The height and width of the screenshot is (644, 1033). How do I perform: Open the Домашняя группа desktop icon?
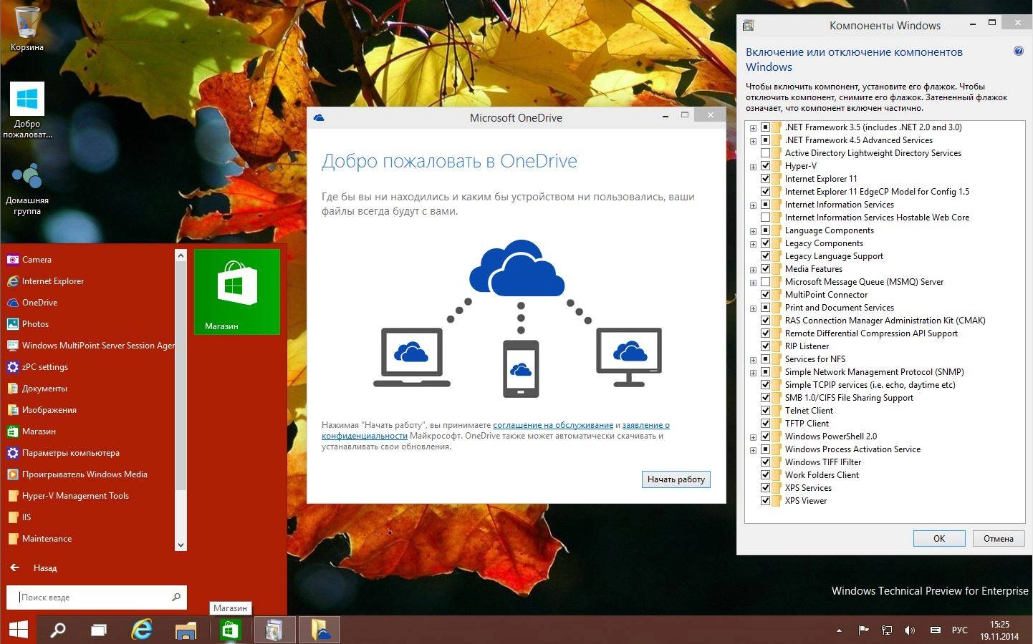(27, 189)
